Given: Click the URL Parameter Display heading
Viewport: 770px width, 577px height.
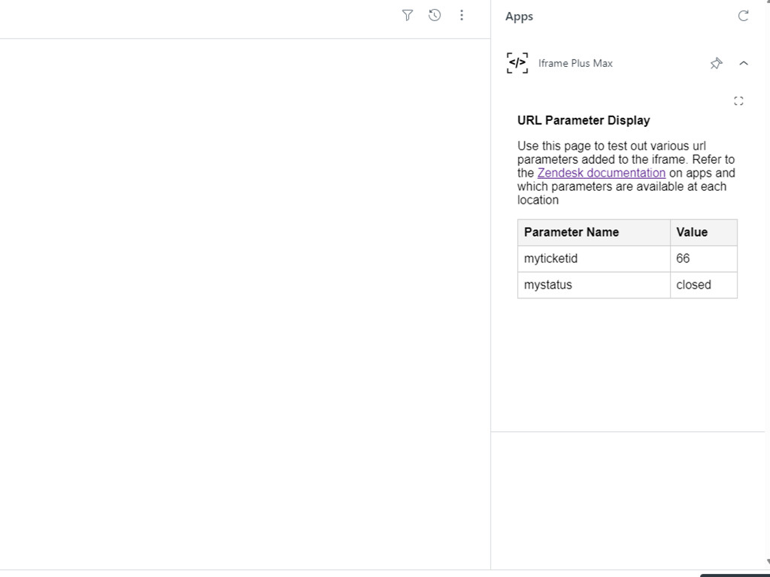Looking at the screenshot, I should click(584, 120).
